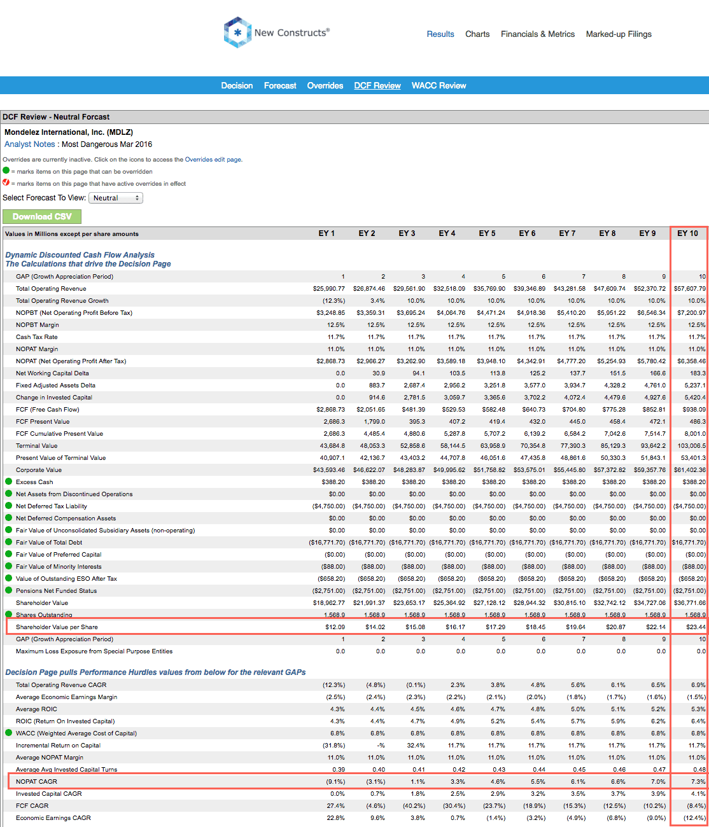Open Financials & Metrics
The width and height of the screenshot is (709, 827).
coord(538,34)
